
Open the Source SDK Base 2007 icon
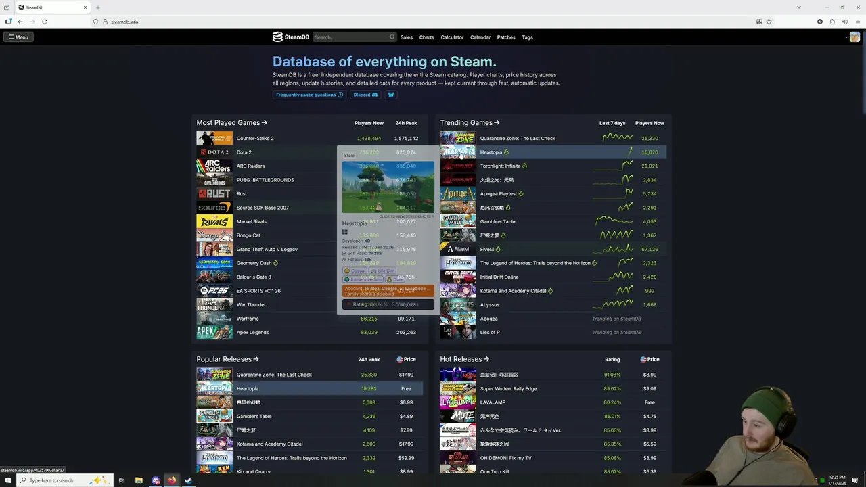(x=214, y=208)
